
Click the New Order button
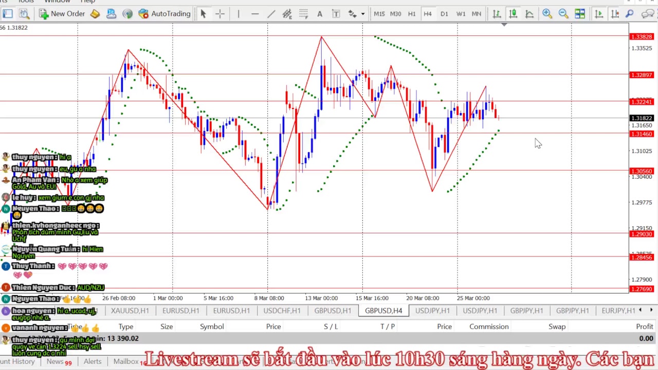coord(62,14)
